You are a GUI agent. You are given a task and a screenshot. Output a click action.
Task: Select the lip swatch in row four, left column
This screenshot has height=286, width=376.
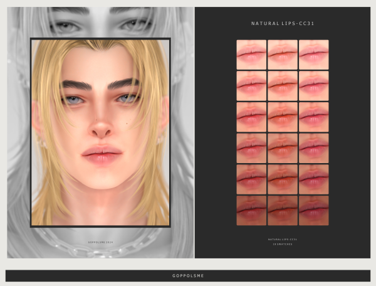point(251,148)
